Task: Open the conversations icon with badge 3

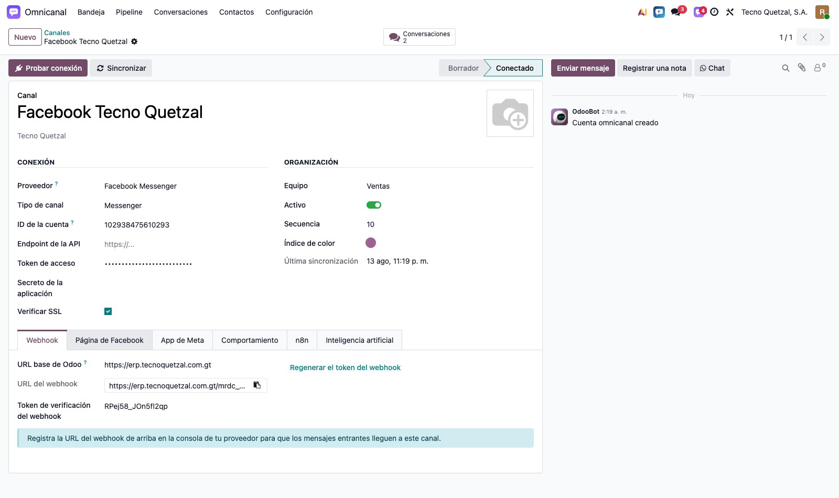Action: pyautogui.click(x=676, y=12)
